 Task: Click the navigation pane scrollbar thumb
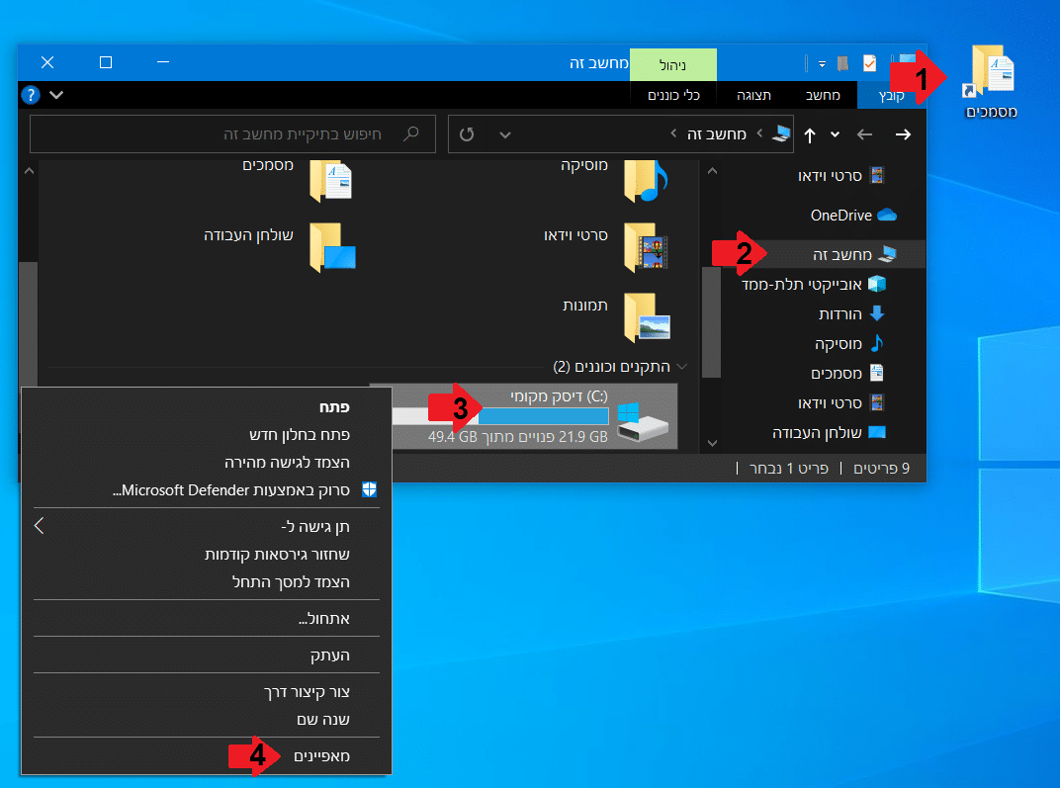point(712,321)
